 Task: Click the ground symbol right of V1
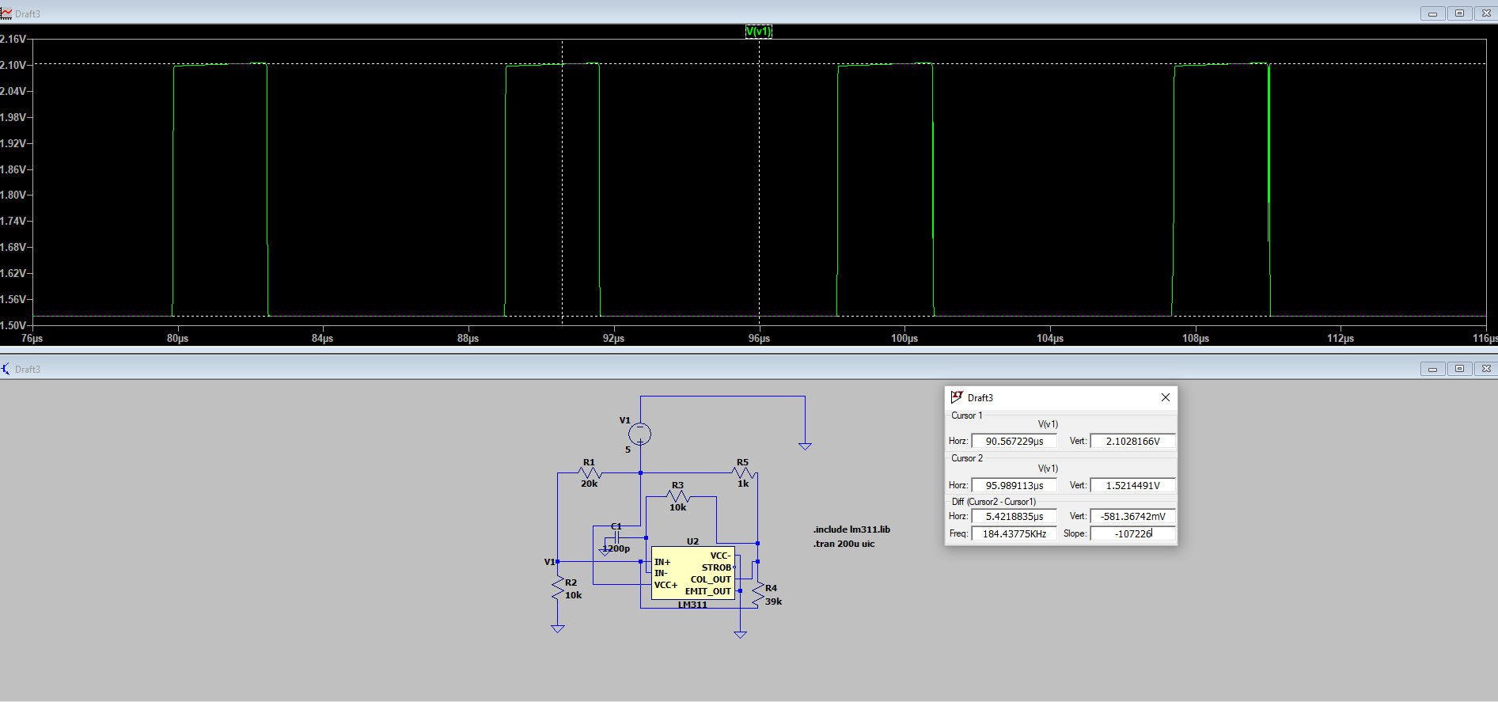(805, 446)
